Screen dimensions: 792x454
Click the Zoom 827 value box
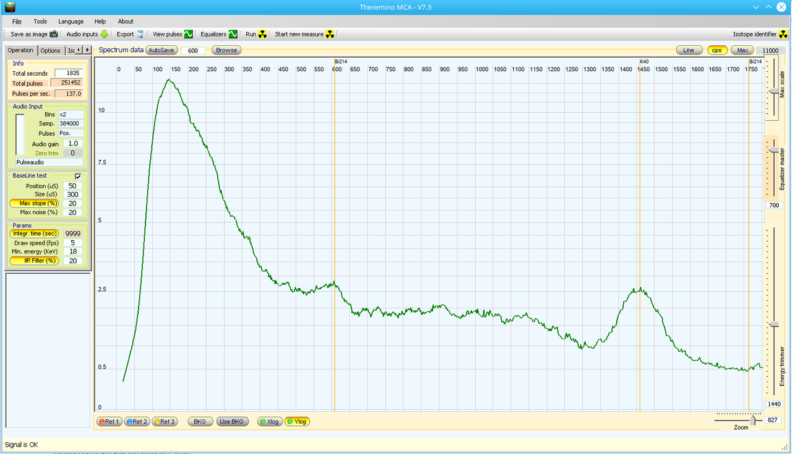pos(773,420)
